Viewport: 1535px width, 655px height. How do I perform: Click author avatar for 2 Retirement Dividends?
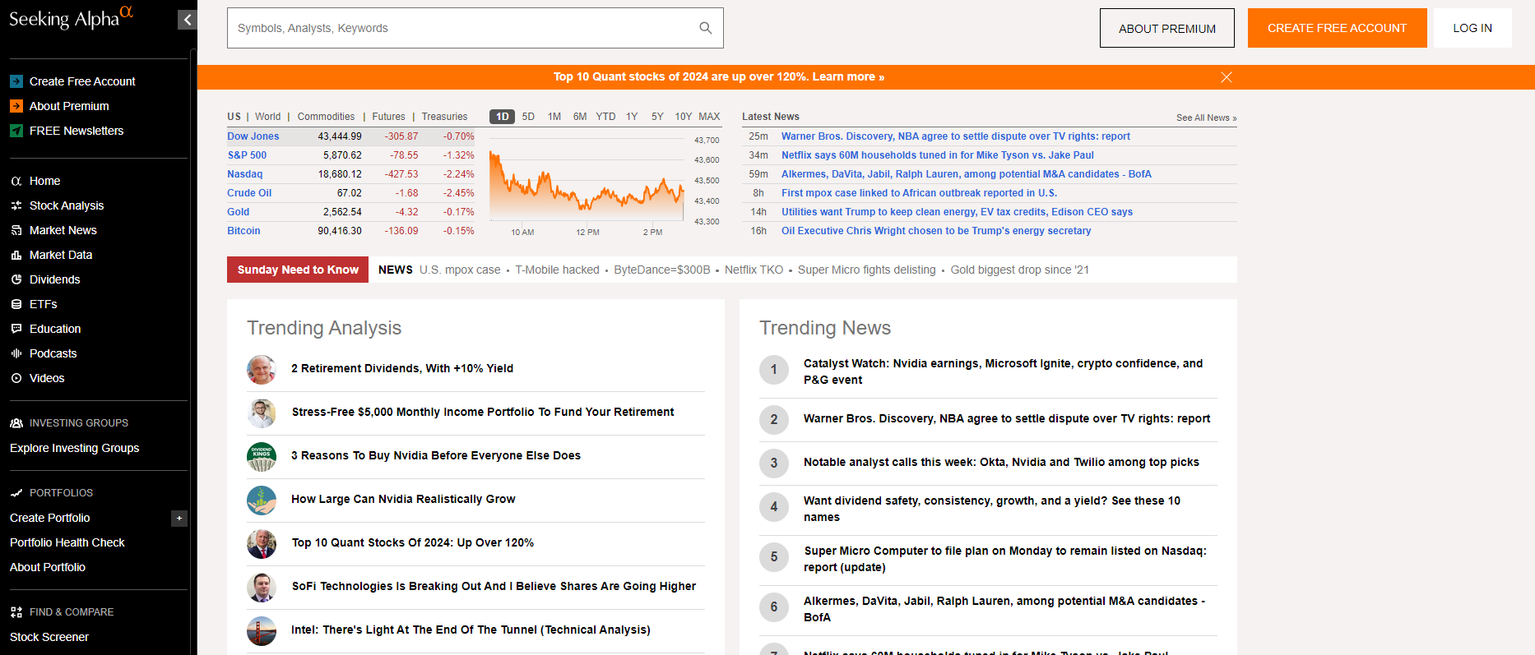click(262, 370)
